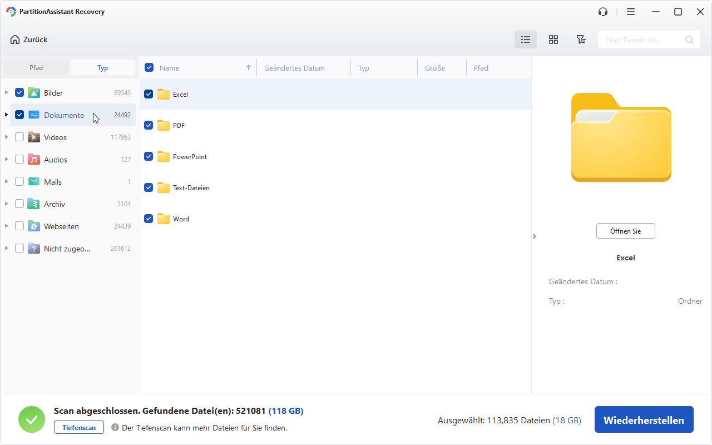Check the Audios category checkbox
712x445 pixels.
[19, 160]
